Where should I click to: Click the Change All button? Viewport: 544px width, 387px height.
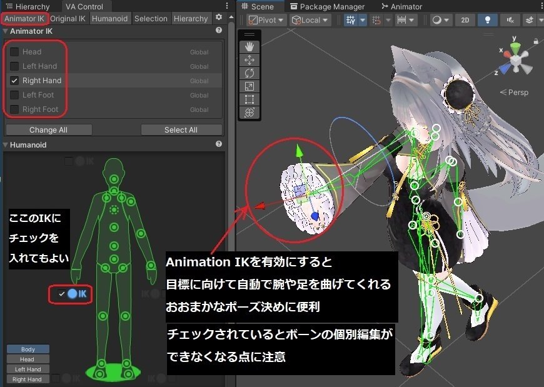coord(49,129)
